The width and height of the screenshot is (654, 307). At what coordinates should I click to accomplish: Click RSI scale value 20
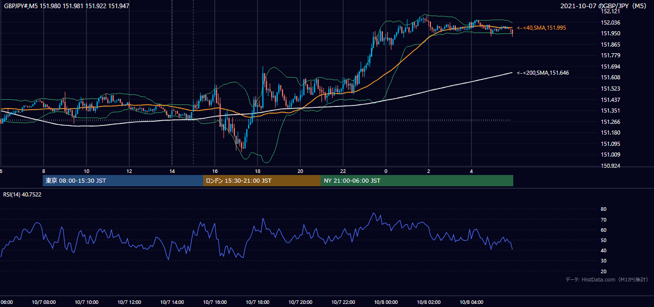(603, 271)
